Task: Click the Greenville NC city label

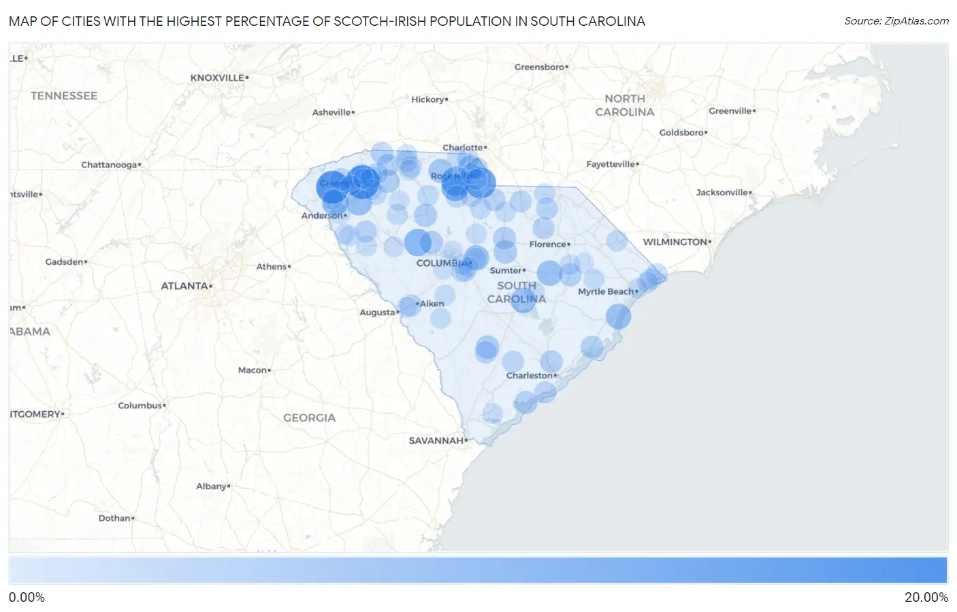Action: pos(730,111)
